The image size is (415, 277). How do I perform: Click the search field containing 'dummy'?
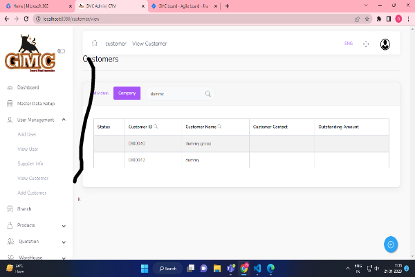click(173, 93)
